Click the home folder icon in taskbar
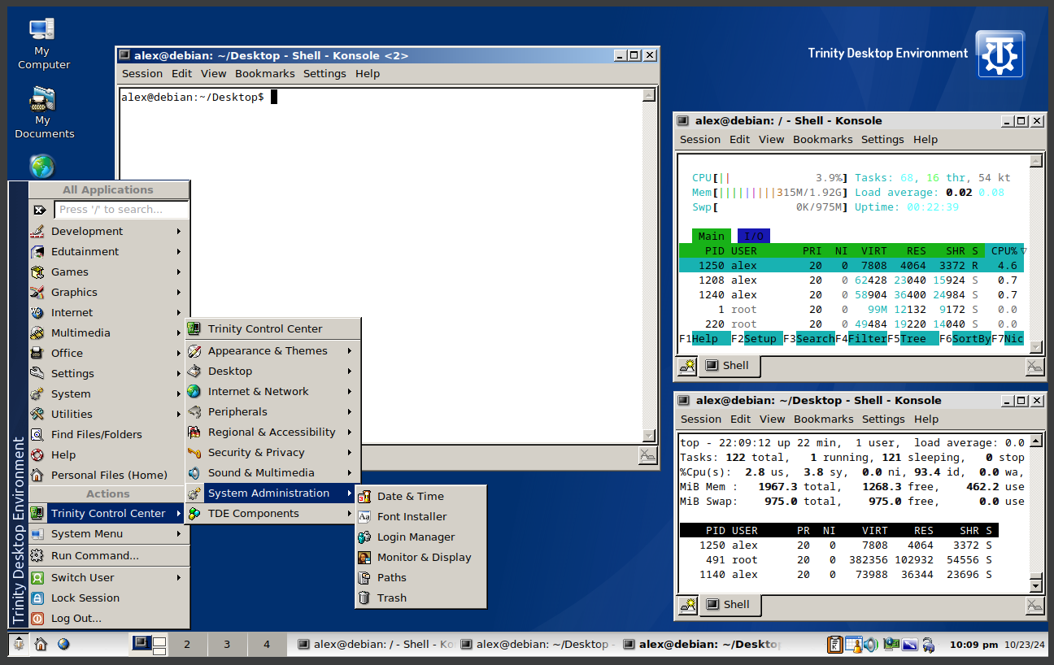 coord(41,645)
